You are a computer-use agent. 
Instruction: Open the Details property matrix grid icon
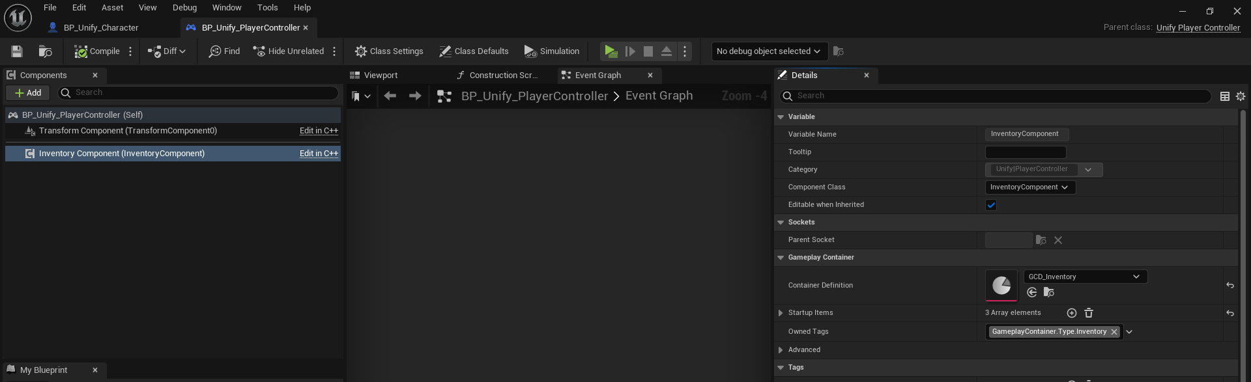(x=1225, y=96)
